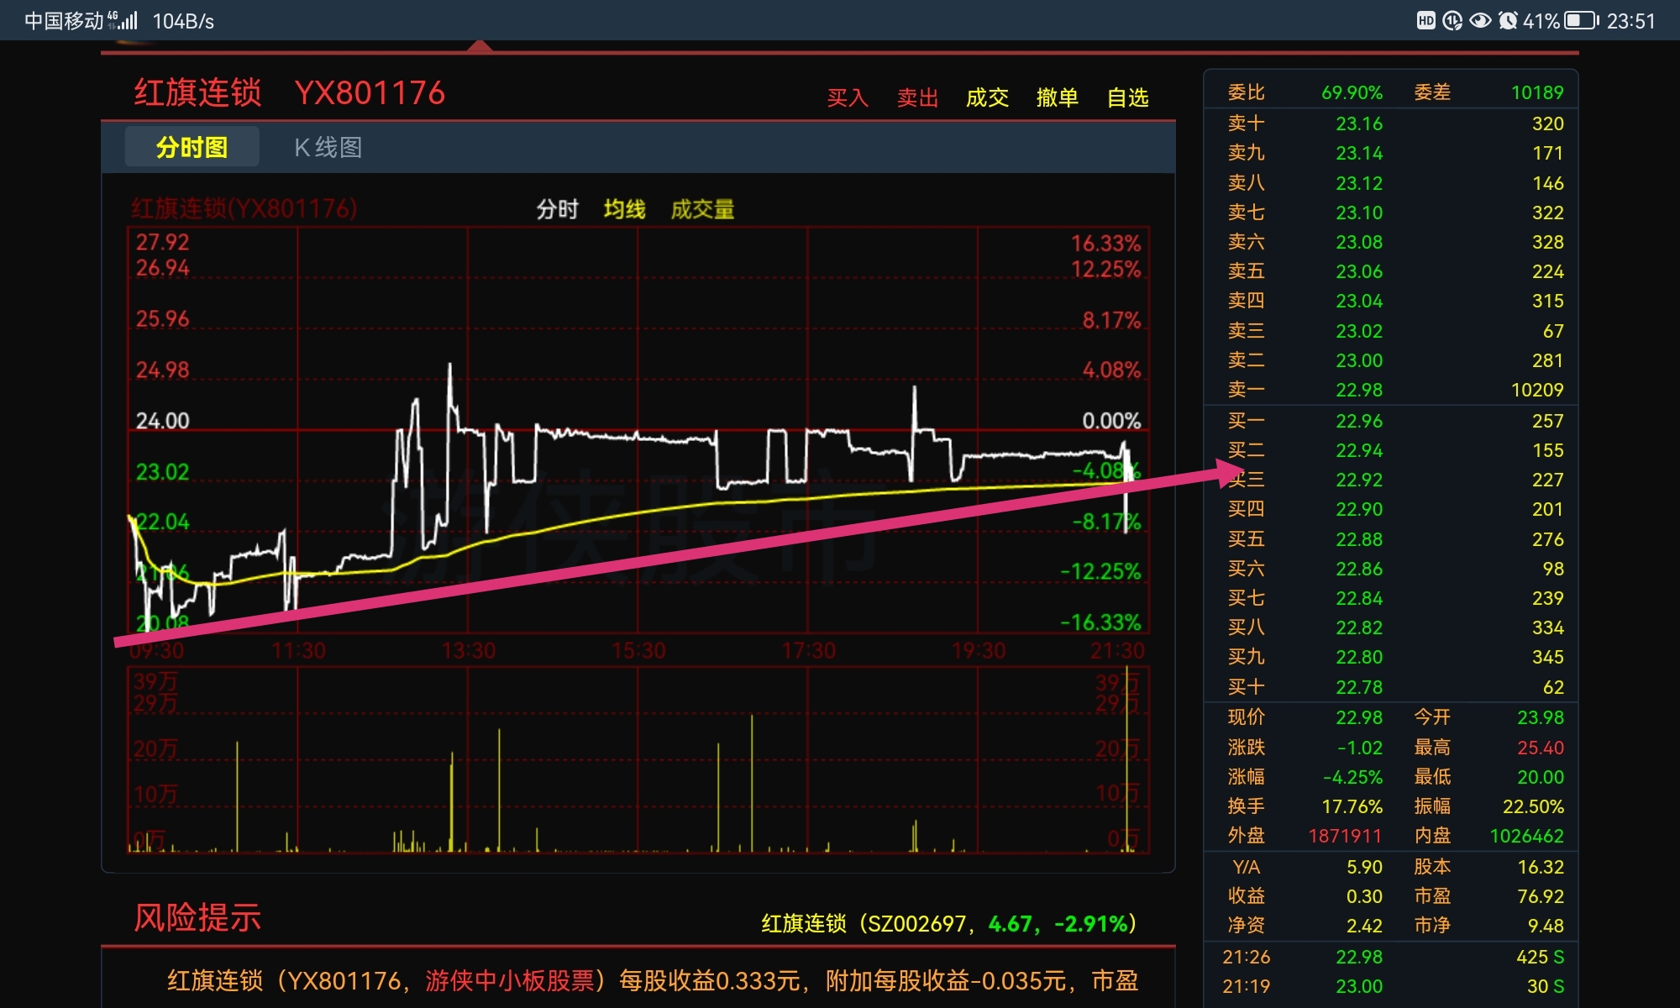Check battery indicator in status bar
Image resolution: width=1680 pixels, height=1008 pixels.
[1582, 21]
